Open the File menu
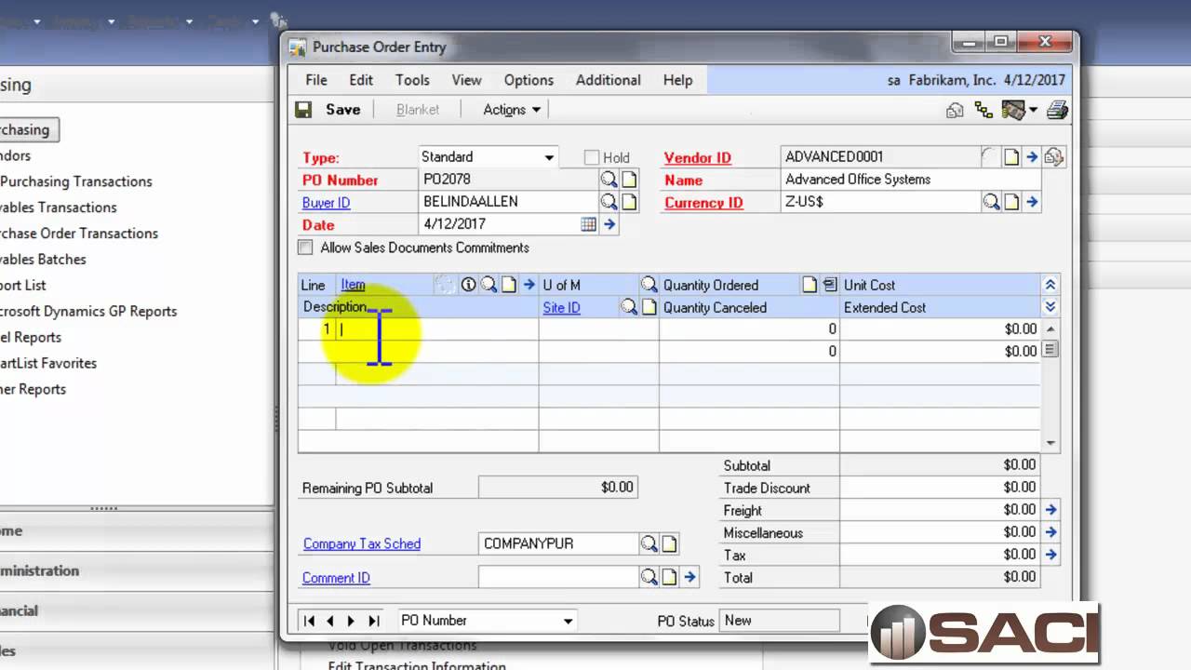The width and height of the screenshot is (1191, 670). pos(316,80)
